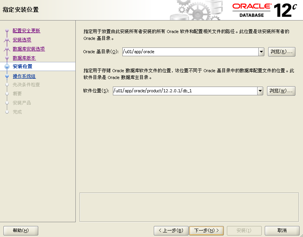Screen dimensions: 303x237
Task: Expand the 软件位置 dropdown arrow
Action: (x=260, y=91)
